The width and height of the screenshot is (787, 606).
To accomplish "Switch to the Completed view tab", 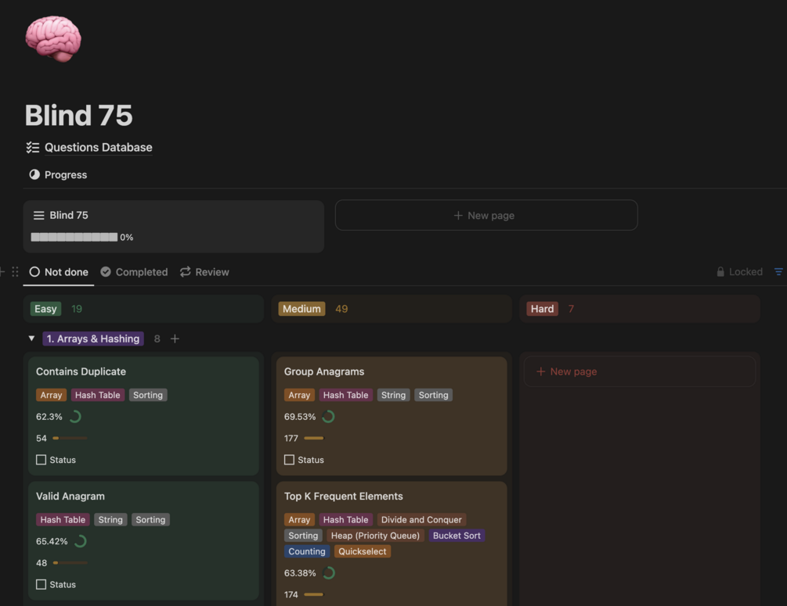I will 134,271.
